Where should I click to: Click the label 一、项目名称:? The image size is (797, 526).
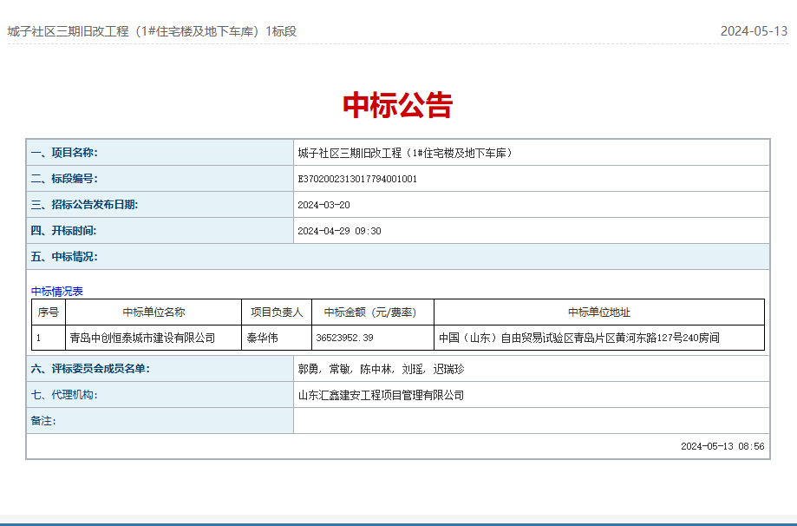[64, 153]
